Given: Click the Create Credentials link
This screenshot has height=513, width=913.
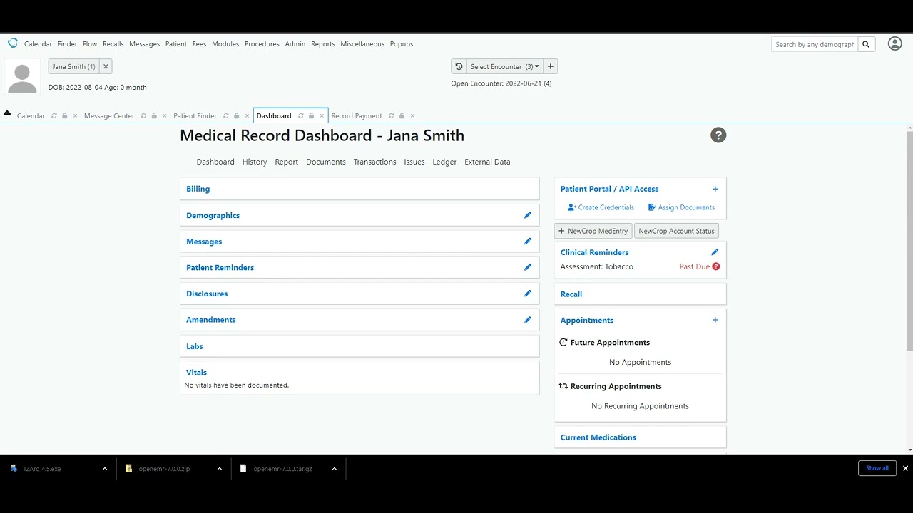Looking at the screenshot, I should point(601,207).
